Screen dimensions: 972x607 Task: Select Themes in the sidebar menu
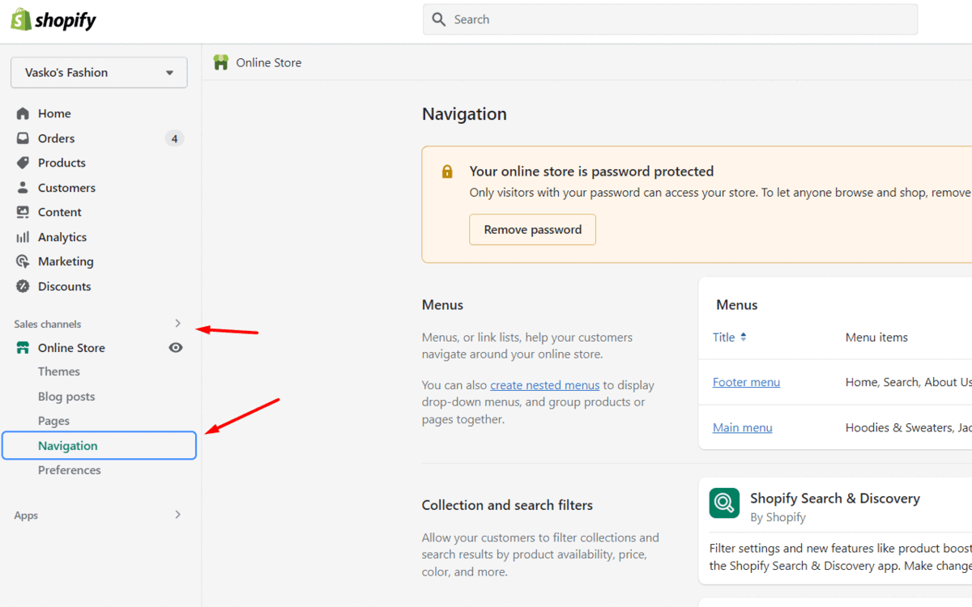click(x=58, y=371)
